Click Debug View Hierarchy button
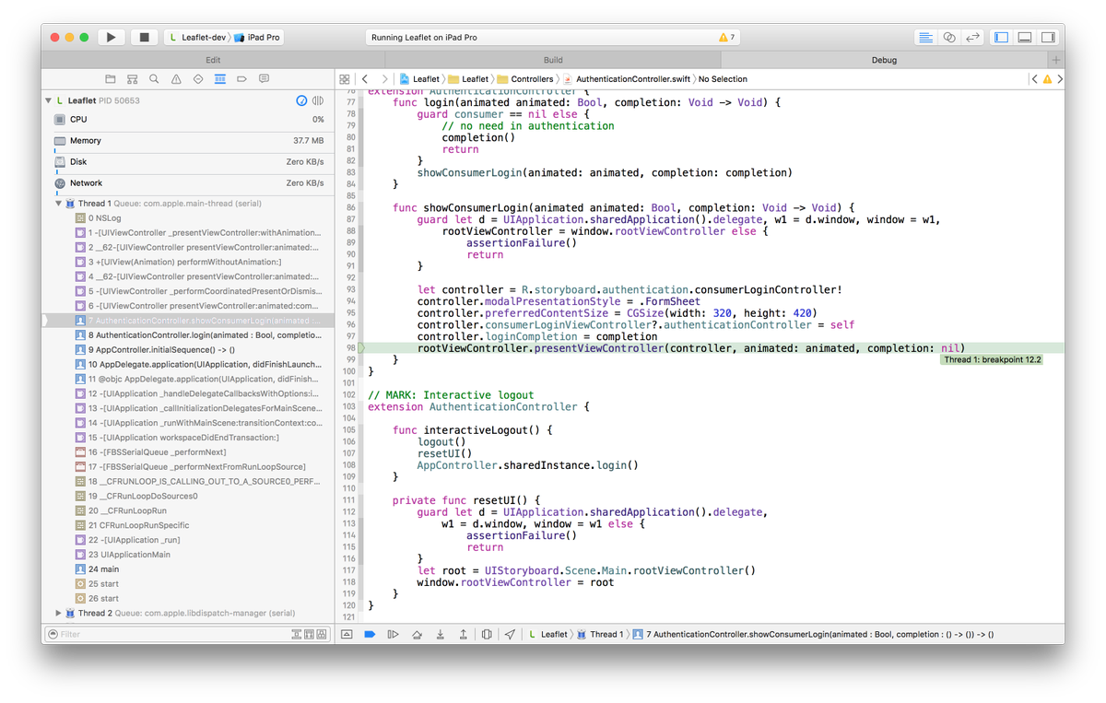This screenshot has height=703, width=1106. point(487,634)
